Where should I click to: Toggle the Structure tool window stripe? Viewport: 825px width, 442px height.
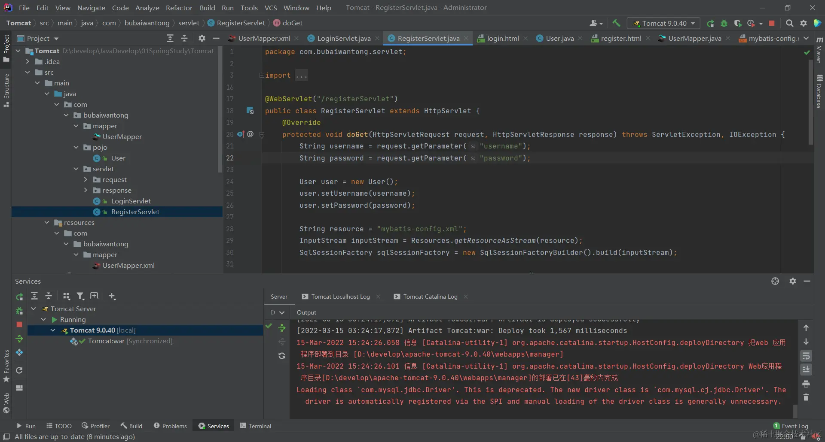(x=6, y=91)
